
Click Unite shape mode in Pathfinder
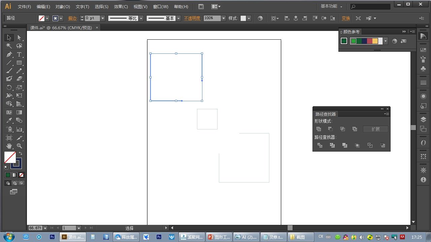(x=319, y=129)
